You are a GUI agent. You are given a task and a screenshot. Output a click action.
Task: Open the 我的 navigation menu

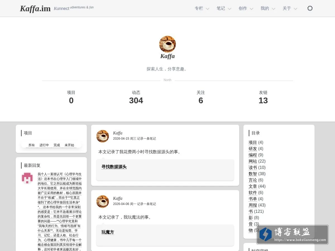265,8
